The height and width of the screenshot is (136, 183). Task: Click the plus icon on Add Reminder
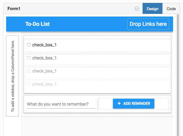tap(119, 103)
